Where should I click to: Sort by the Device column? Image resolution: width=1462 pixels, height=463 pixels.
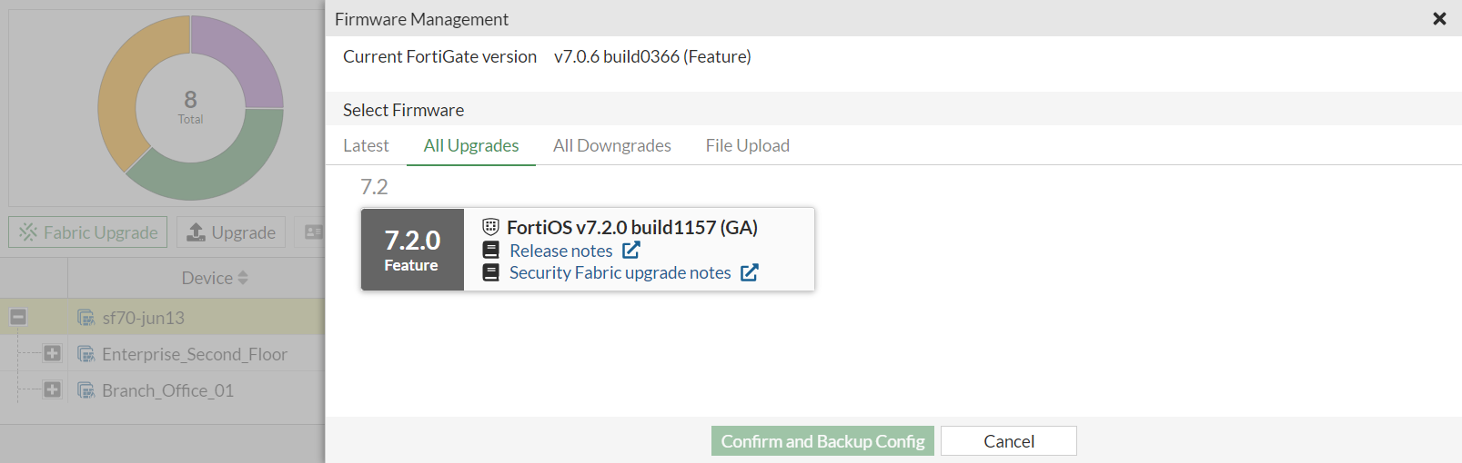pos(215,278)
